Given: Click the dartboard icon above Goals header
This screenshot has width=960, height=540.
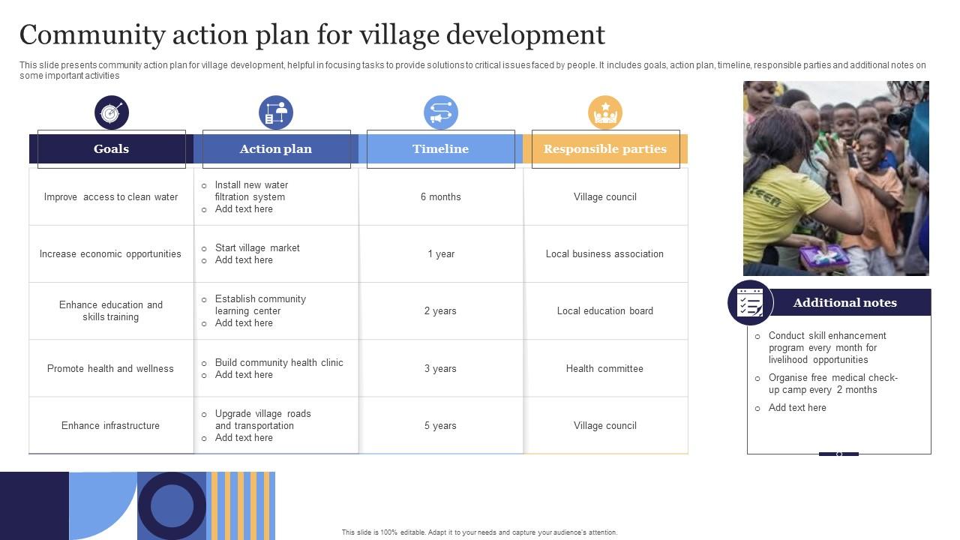Looking at the screenshot, I should tap(111, 112).
